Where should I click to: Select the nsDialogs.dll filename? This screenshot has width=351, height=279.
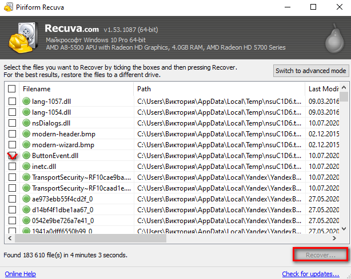pyautogui.click(x=51, y=123)
